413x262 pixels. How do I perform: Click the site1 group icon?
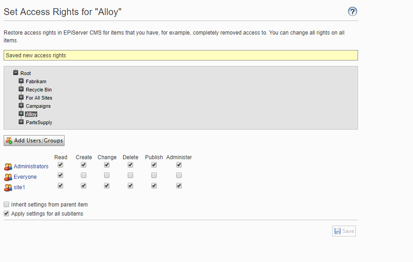[8, 187]
